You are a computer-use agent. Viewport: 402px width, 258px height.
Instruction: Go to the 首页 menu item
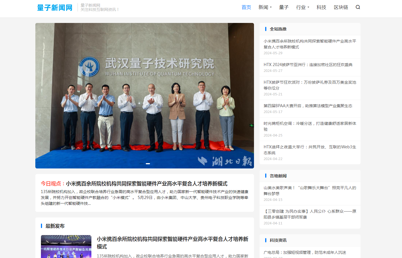pyautogui.click(x=246, y=7)
